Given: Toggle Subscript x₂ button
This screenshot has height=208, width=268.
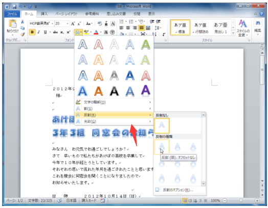Looking at the screenshot, I should [62, 32].
